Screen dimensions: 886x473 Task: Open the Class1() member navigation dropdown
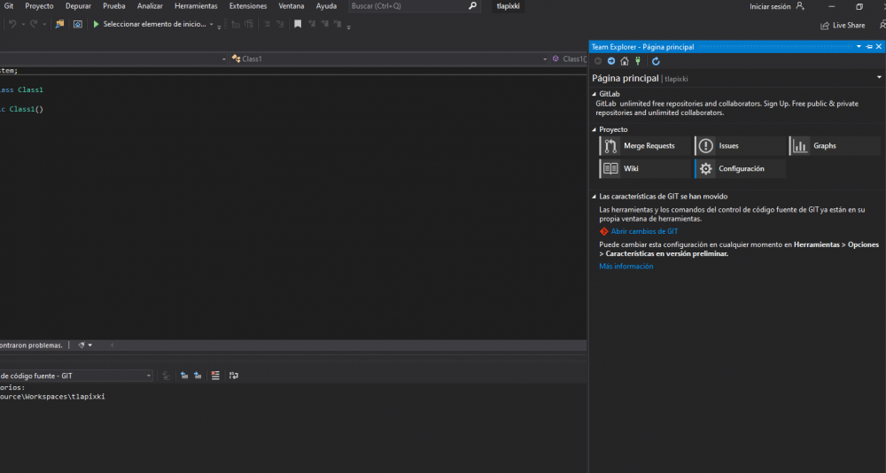[x=569, y=58]
